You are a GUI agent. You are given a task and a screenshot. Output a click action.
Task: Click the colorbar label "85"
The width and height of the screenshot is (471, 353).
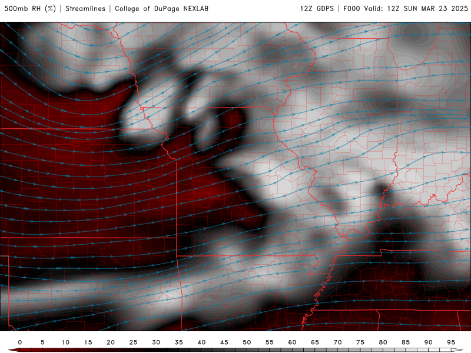coord(406,342)
